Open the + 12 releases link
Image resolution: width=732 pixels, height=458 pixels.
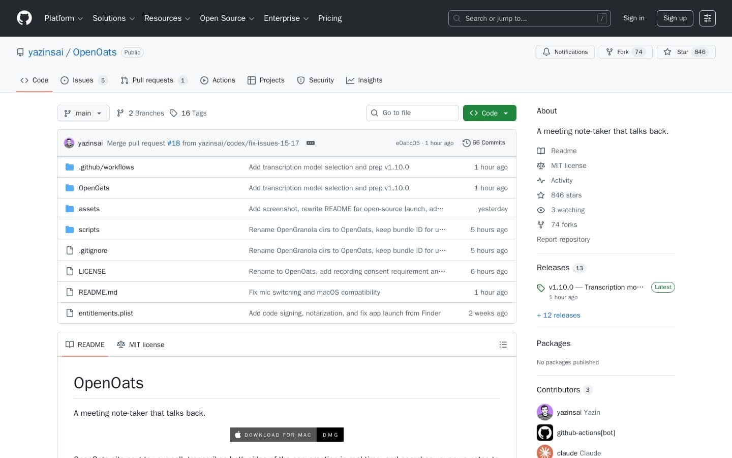pos(558,316)
